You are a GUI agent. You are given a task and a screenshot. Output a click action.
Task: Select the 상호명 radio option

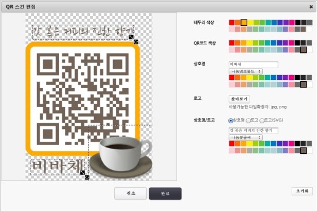(231, 120)
